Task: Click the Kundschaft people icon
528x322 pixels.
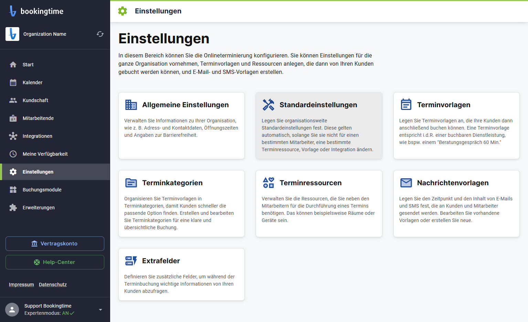Action: point(13,100)
